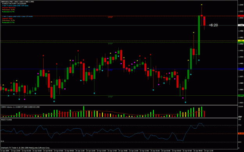The width and height of the screenshot is (244, 152).
Task: Click the cyan arrow marker below lowest wick
Action: tap(185, 102)
